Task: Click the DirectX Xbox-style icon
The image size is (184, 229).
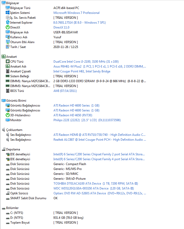Action: click(8, 27)
